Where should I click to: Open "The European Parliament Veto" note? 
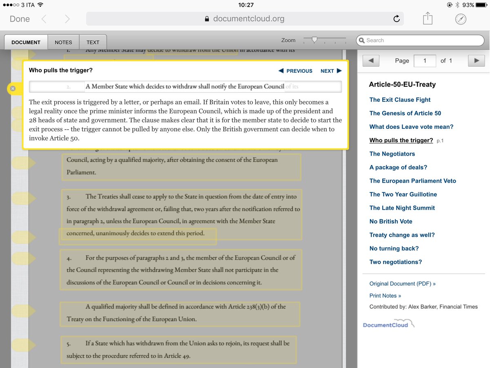point(413,181)
